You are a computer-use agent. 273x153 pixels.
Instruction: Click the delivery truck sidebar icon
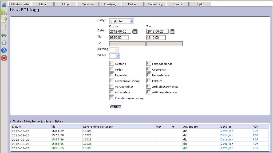coord(4,35)
